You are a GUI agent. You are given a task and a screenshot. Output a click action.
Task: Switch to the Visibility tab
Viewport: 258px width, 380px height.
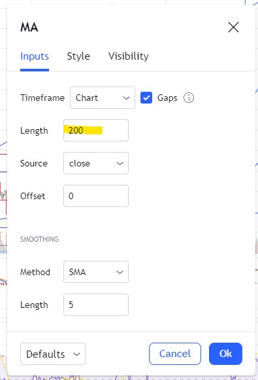click(x=129, y=56)
